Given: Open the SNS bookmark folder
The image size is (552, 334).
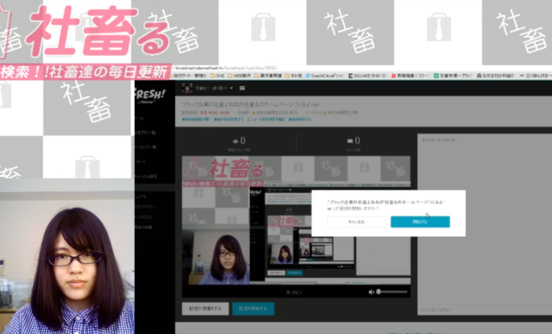Looking at the screenshot, I should coord(216,75).
